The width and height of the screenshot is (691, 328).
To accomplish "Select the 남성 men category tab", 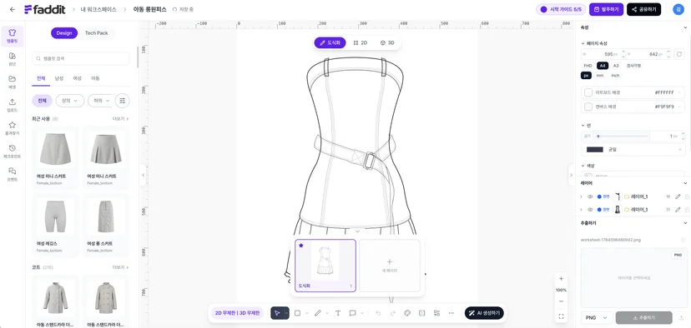I will pyautogui.click(x=59, y=78).
